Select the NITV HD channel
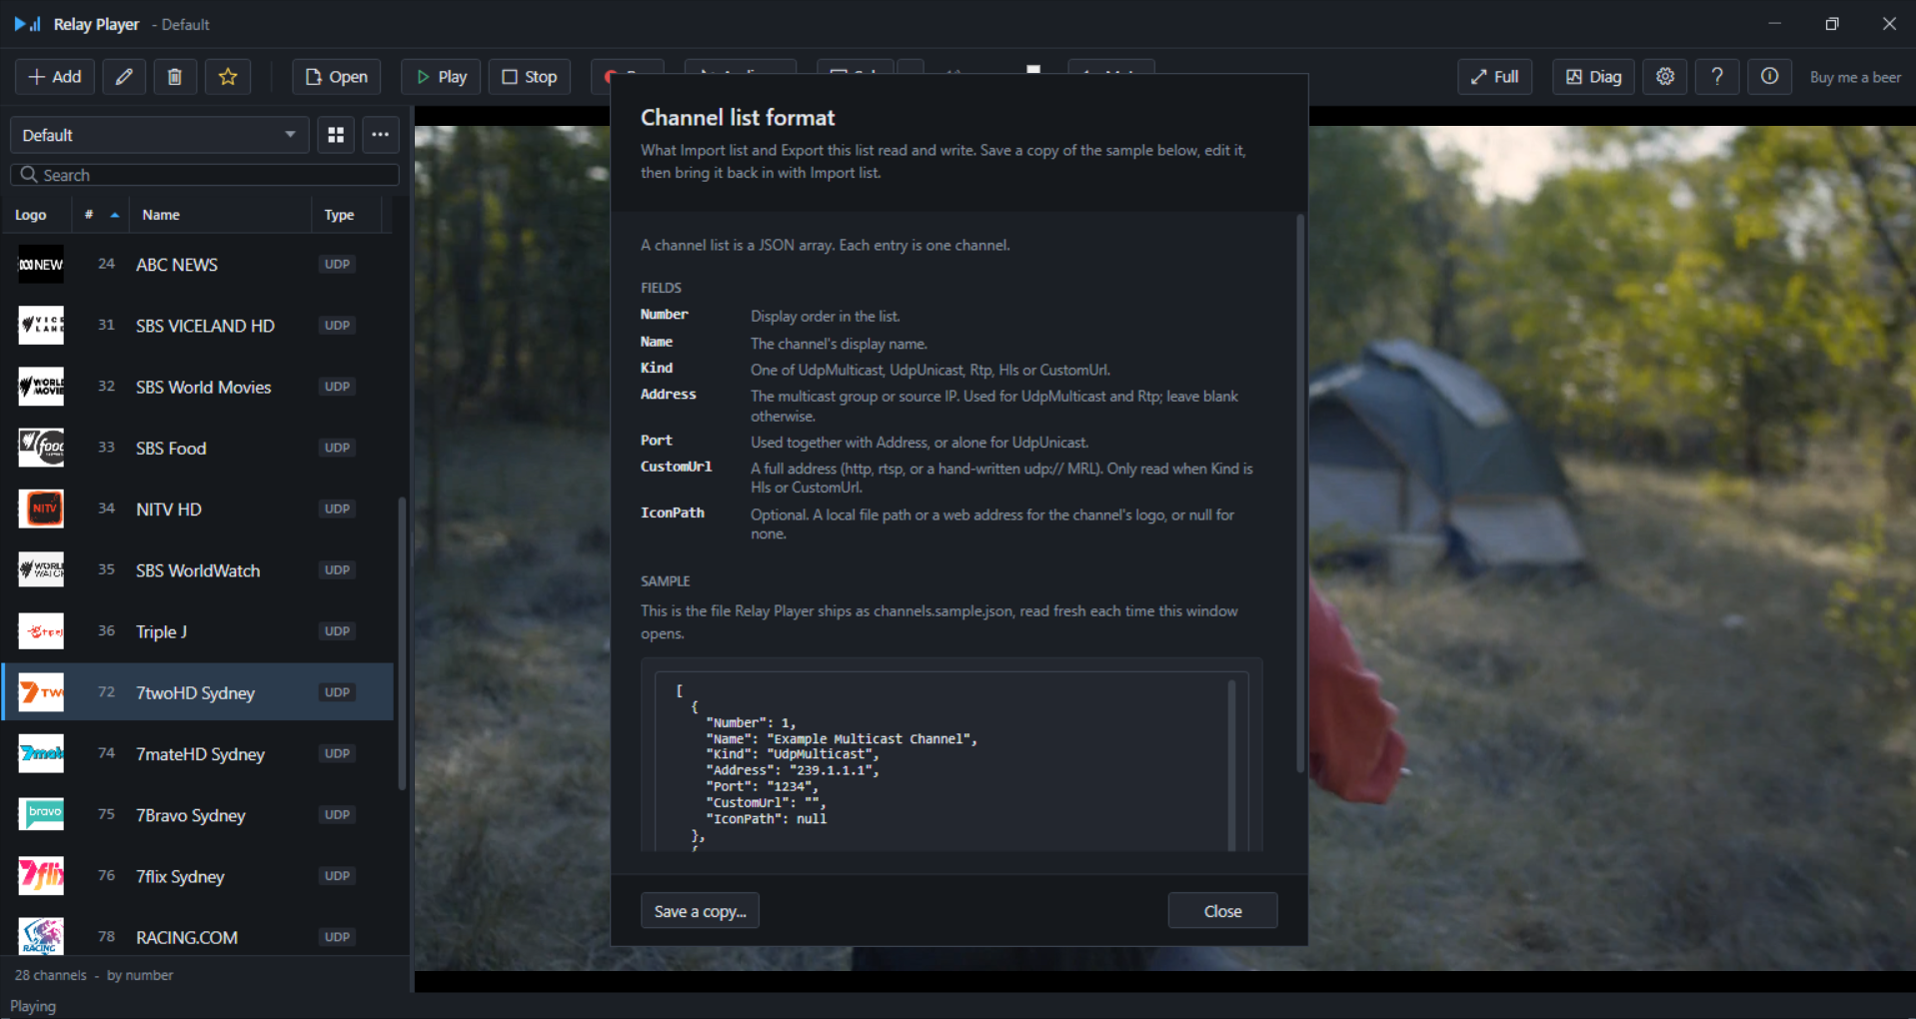The height and width of the screenshot is (1019, 1916). (x=198, y=509)
